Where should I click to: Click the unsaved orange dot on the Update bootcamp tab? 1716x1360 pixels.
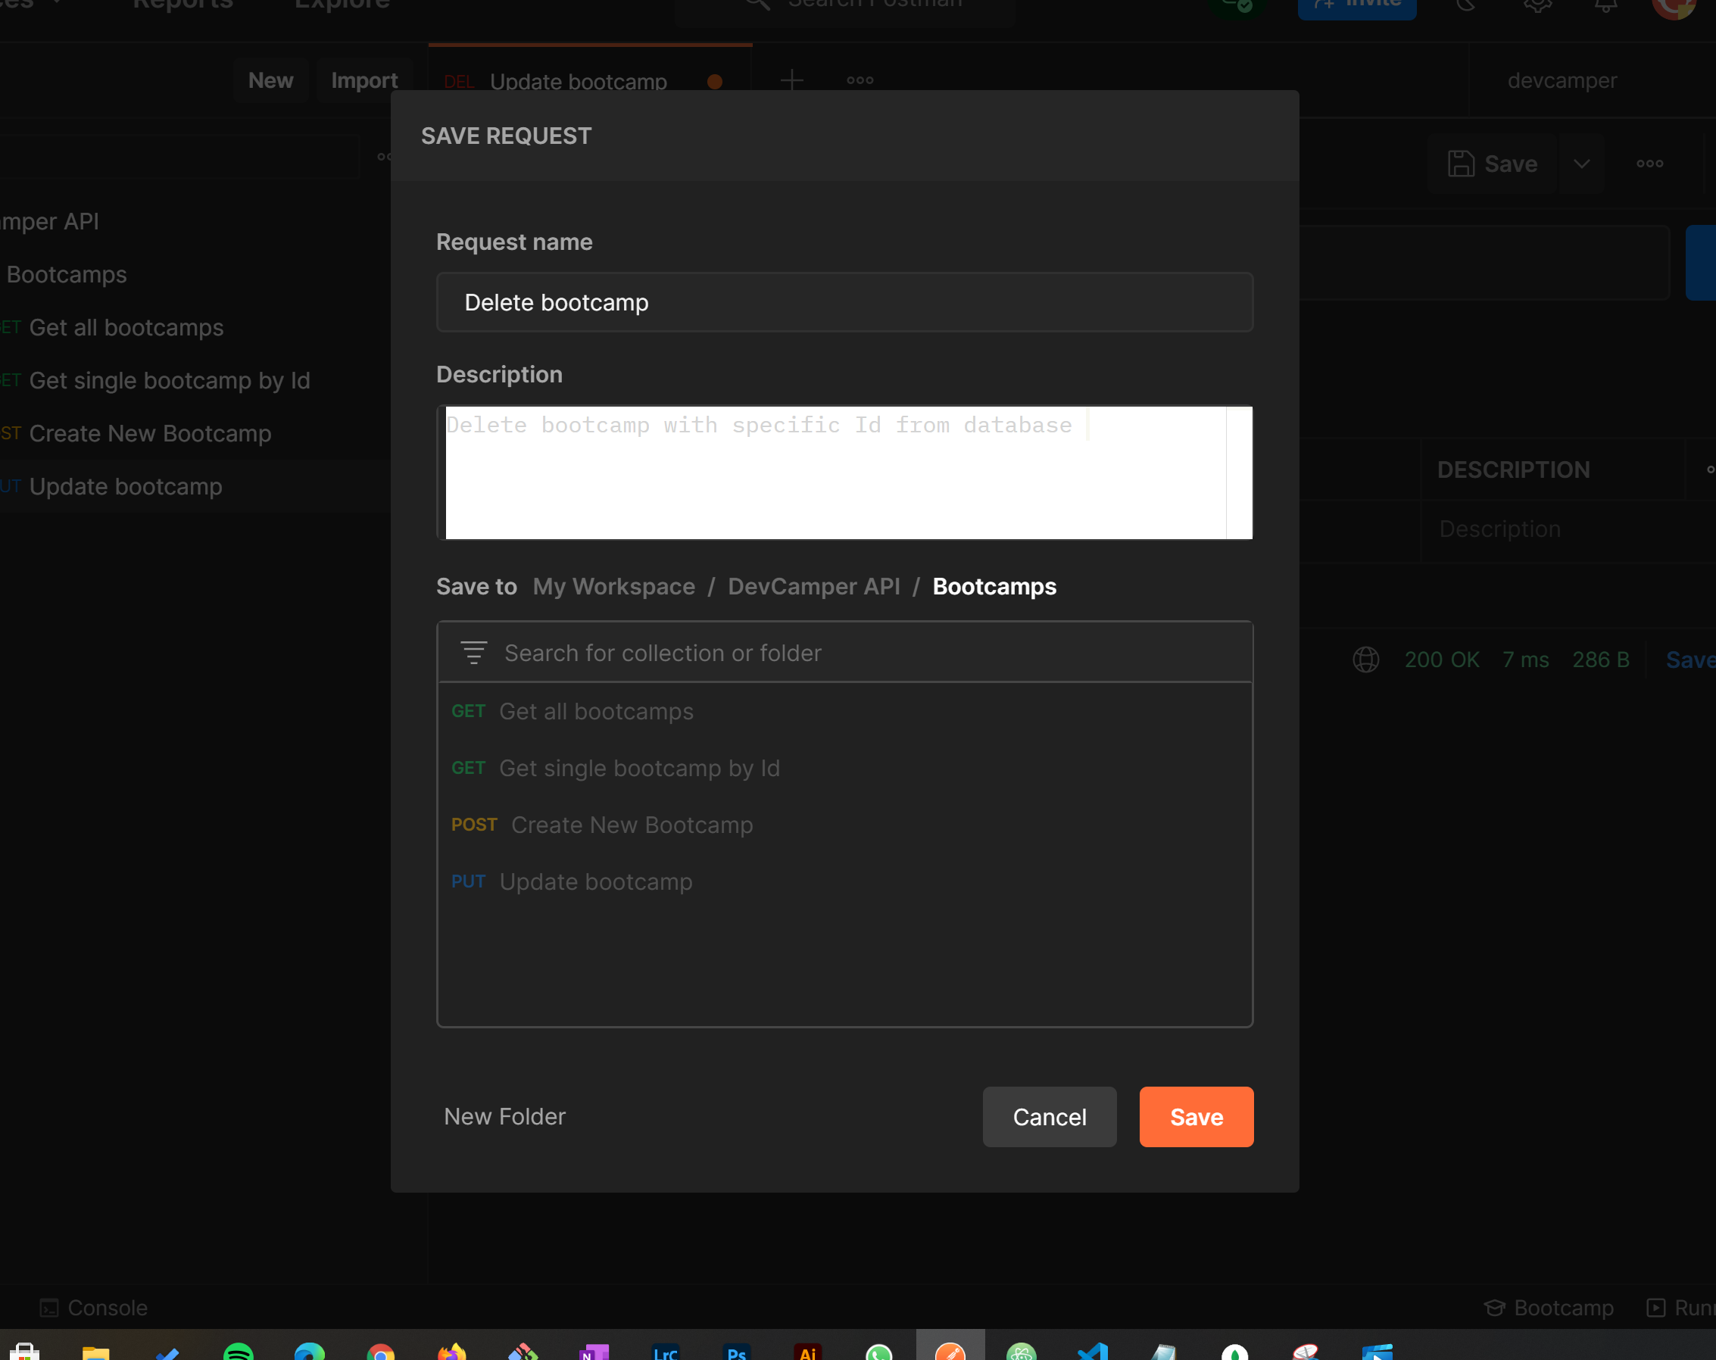point(715,81)
